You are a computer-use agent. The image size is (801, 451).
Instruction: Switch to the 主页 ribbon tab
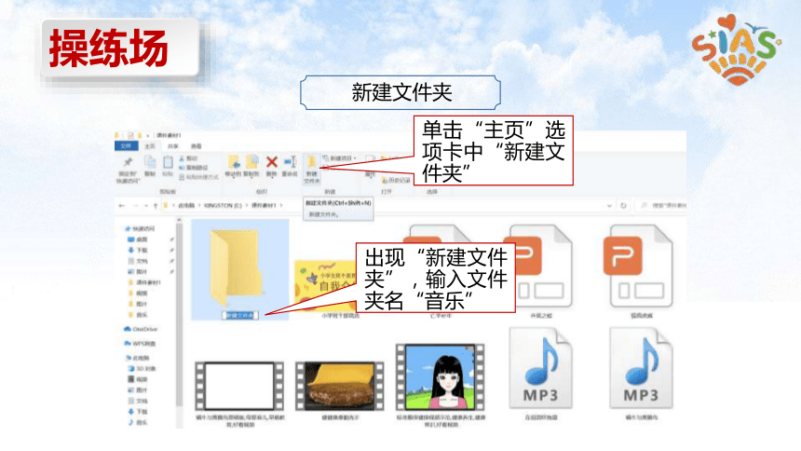(150, 146)
